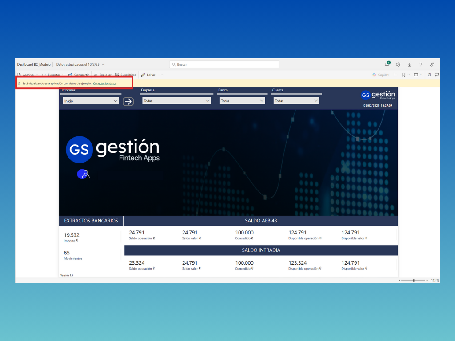Click Explorar in the toolbar
Viewport: 455px width, 341px height.
(x=103, y=75)
